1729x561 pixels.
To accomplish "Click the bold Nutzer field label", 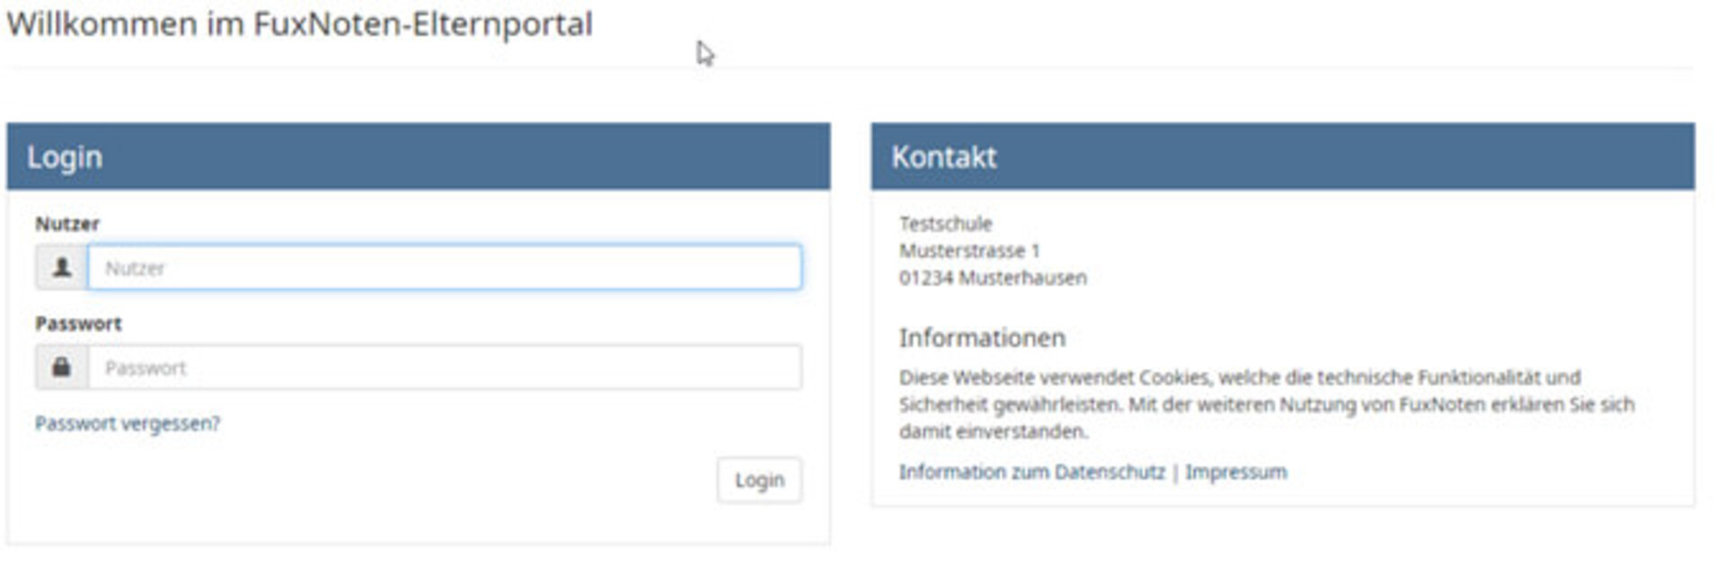I will coord(67,224).
